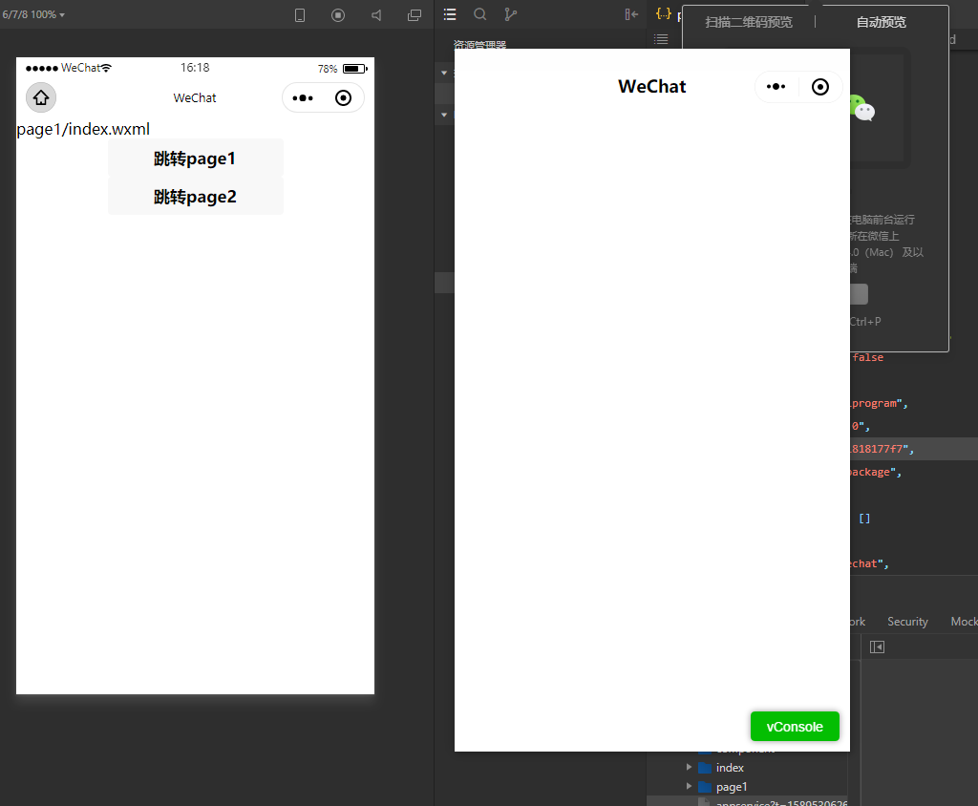This screenshot has height=806, width=978.
Task: Expand the index folder in file tree
Action: pyautogui.click(x=690, y=767)
